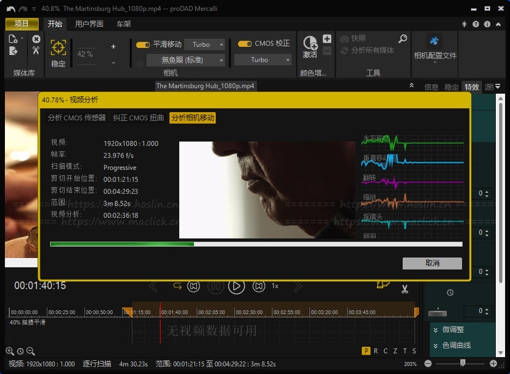The image size is (510, 374).
Task: Click the undo arrow in title bar
Action: (11, 9)
